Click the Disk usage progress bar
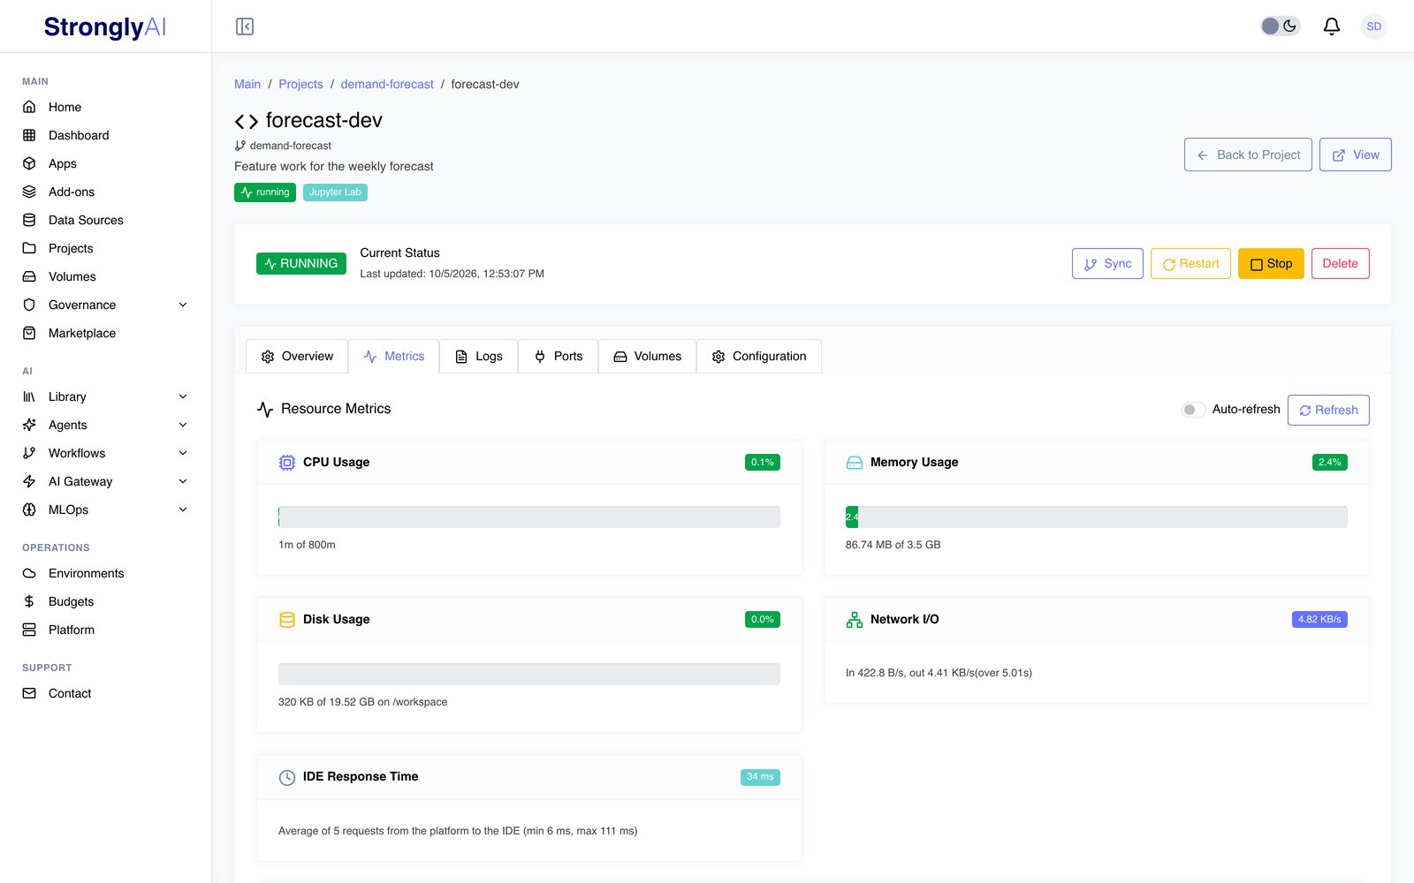 [x=529, y=674]
